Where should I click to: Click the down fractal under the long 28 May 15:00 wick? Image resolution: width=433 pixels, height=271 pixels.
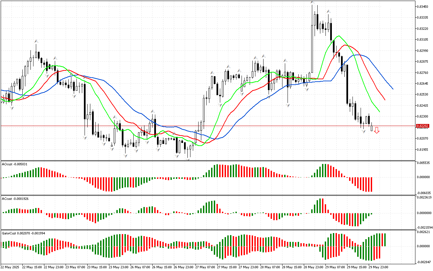[x=288, y=105]
